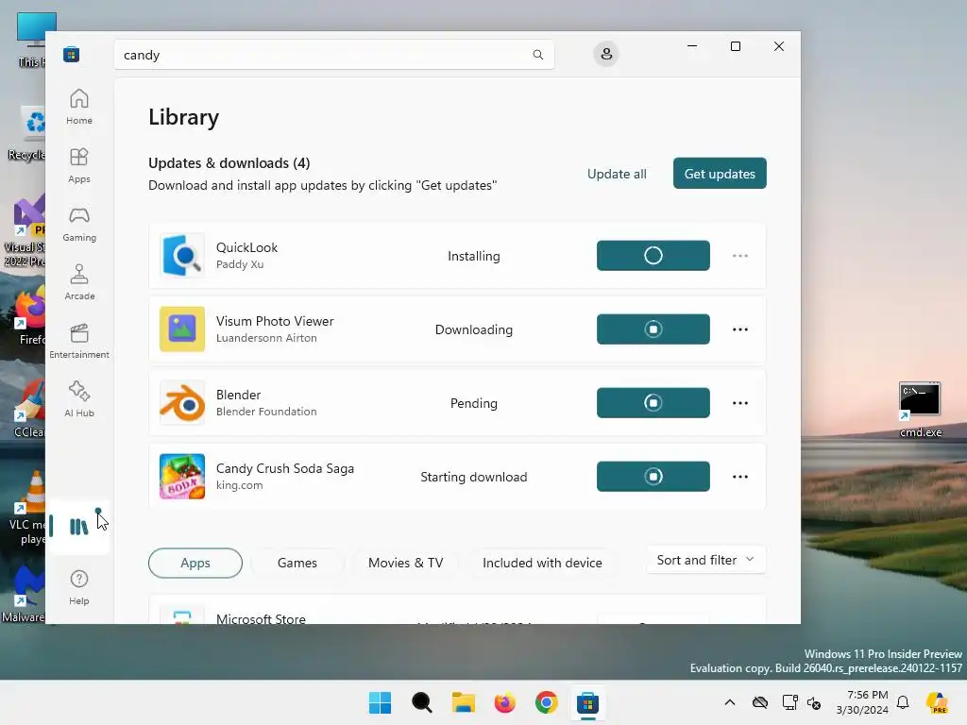This screenshot has width=967, height=725.
Task: Stop the pending Blender download
Action: coord(653,402)
